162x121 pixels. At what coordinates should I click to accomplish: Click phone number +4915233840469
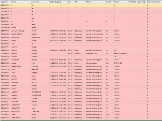coord(120,53)
